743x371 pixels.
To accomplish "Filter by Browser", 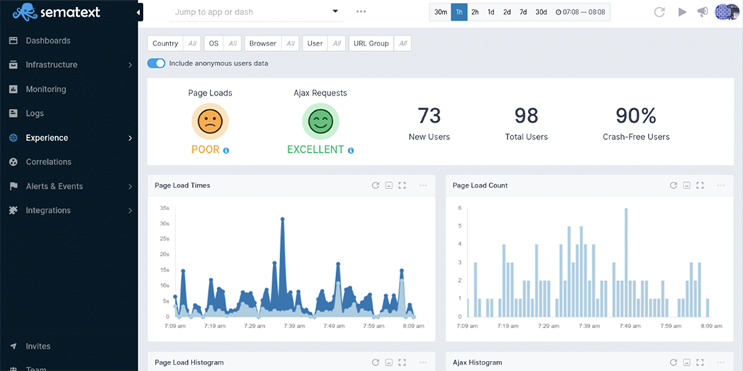I will click(271, 43).
